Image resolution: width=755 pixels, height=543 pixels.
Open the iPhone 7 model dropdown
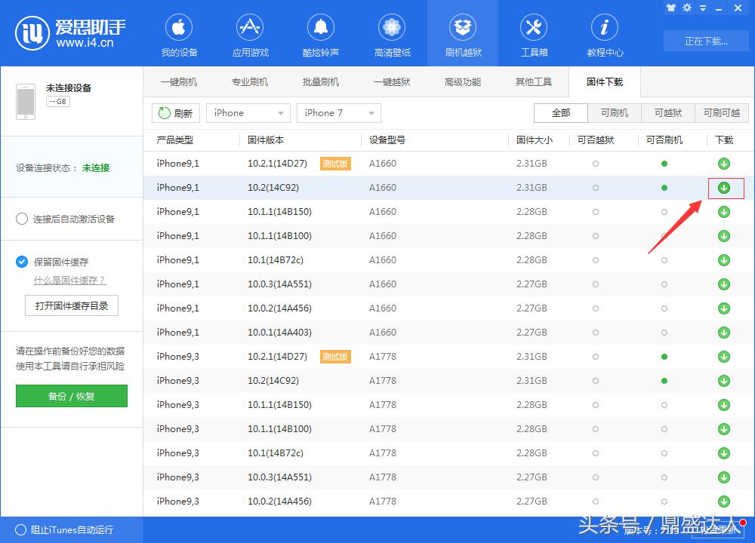click(x=338, y=112)
